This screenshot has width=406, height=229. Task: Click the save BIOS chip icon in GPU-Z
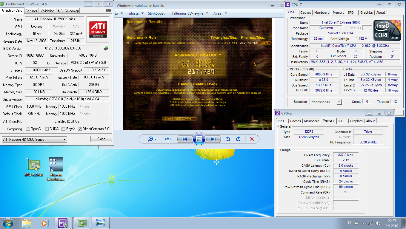[x=106, y=48]
